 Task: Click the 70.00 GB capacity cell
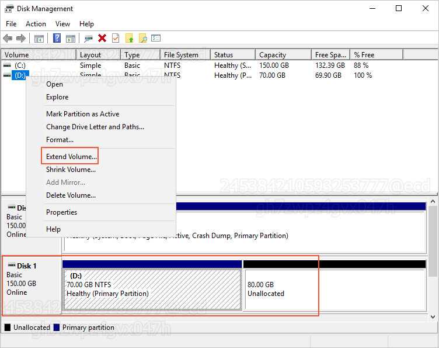(x=273, y=75)
